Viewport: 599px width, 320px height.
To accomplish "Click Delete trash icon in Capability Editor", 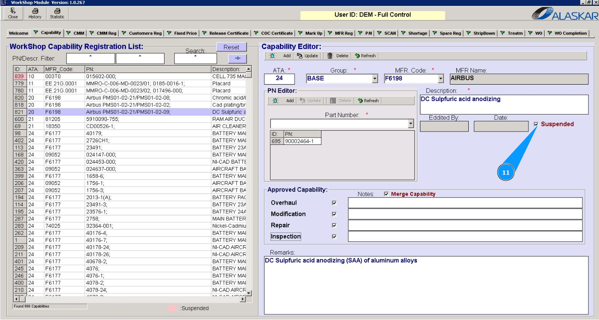I will pos(338,56).
